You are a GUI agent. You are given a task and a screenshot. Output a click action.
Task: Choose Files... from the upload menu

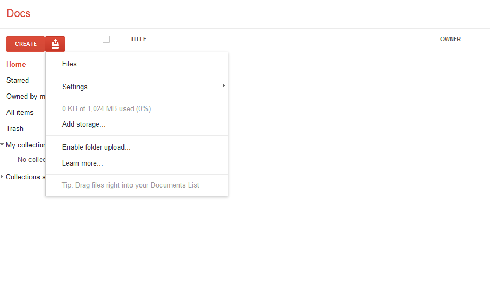point(137,64)
